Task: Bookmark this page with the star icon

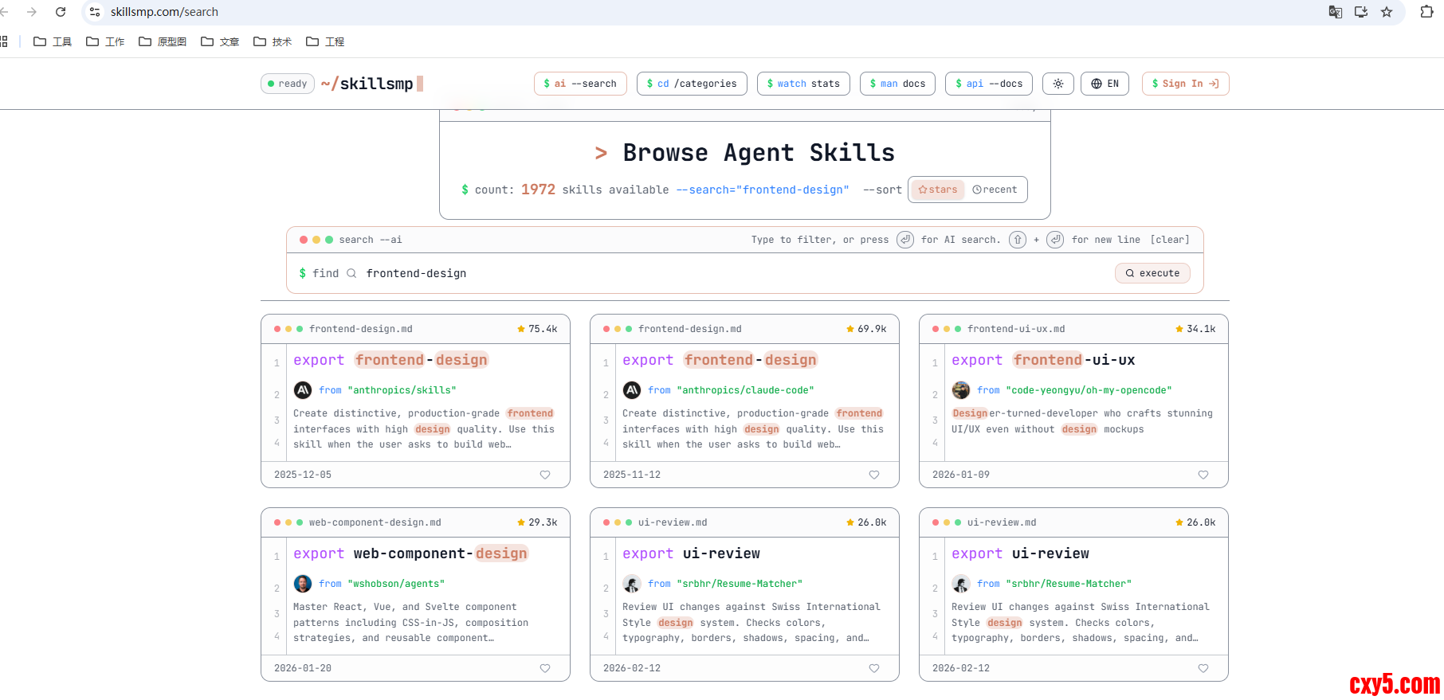Action: [1387, 12]
